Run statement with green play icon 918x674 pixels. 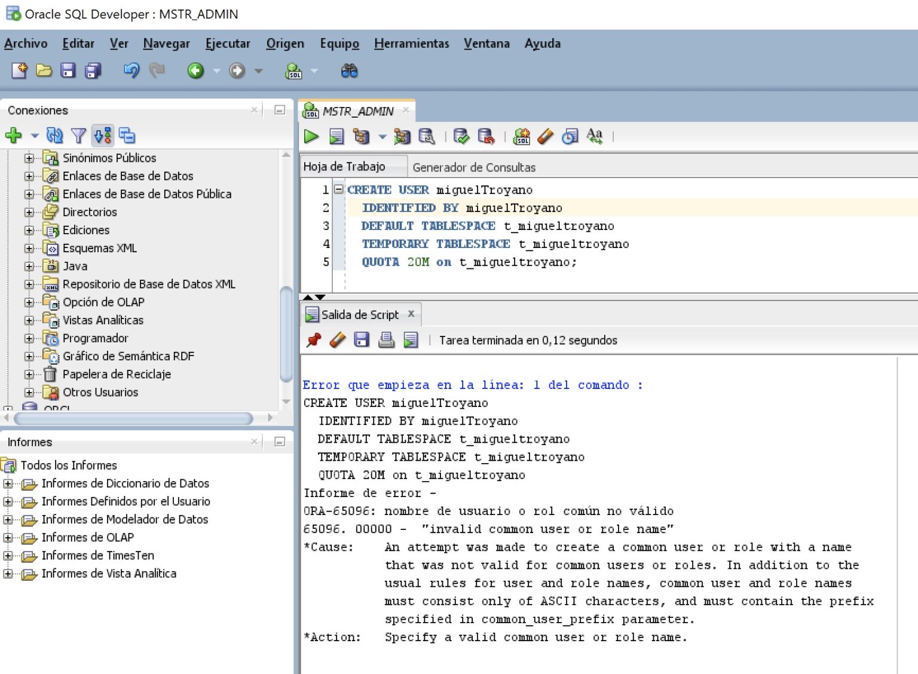(311, 136)
